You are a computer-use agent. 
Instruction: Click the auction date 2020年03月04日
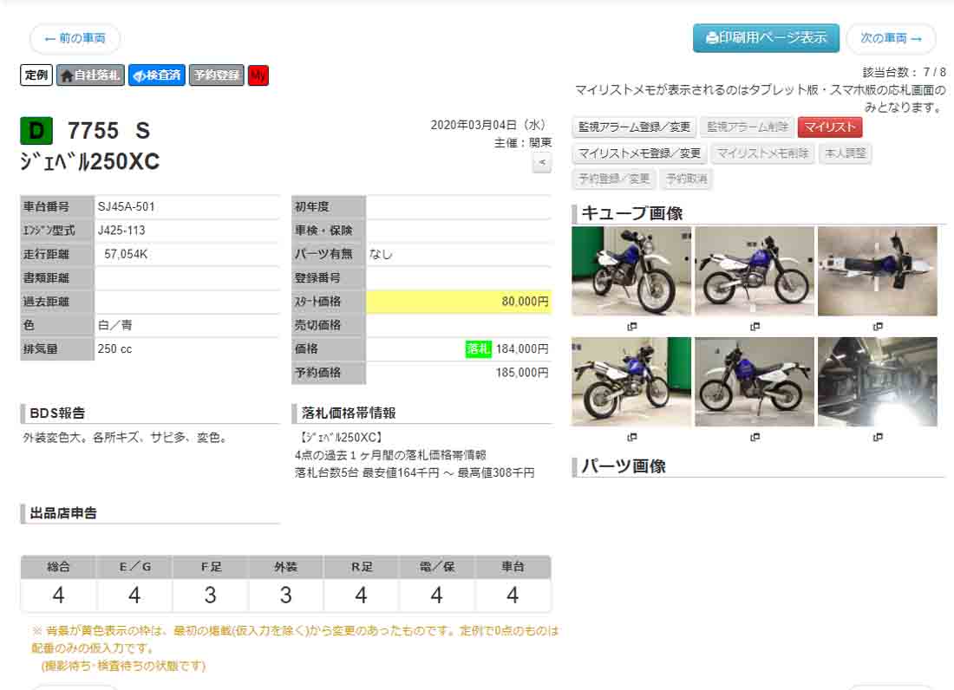pyautogui.click(x=488, y=125)
